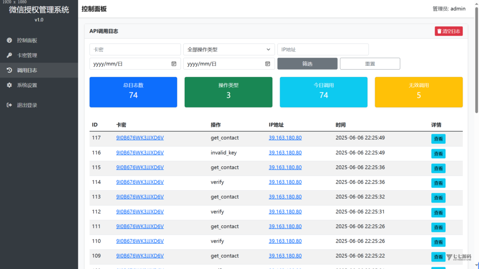479x269 pixels.
Task: Click the 操作 column header
Action: (215, 125)
